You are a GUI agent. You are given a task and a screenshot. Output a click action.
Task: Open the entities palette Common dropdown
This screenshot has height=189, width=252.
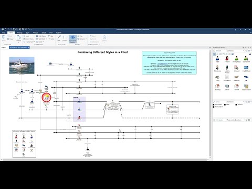click(236, 50)
